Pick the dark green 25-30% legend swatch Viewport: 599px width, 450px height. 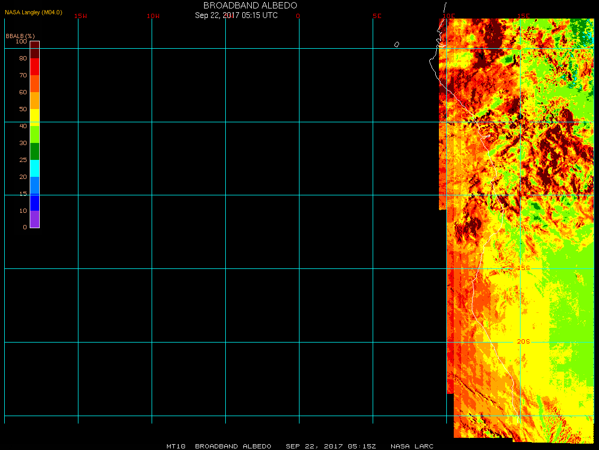pyautogui.click(x=34, y=151)
